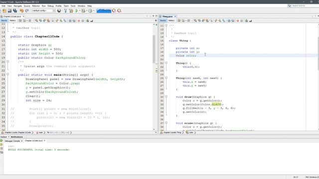Open the Window menu
The image size is (319, 179).
pyautogui.click(x=81, y=6)
